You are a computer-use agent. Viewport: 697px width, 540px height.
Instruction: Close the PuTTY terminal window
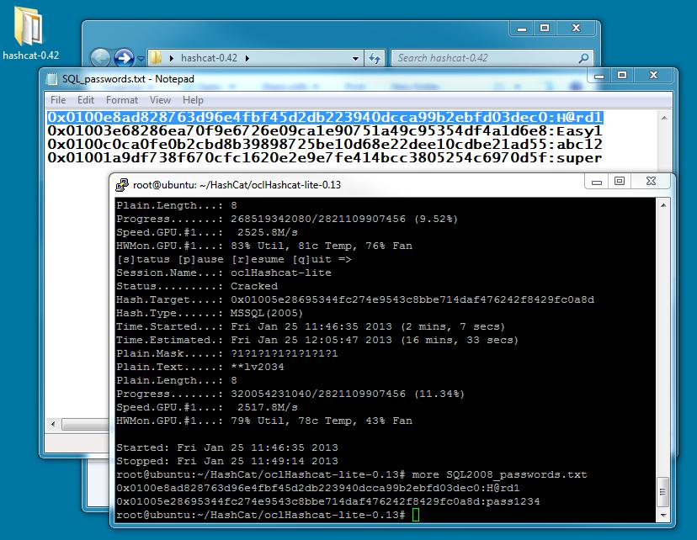tap(651, 181)
